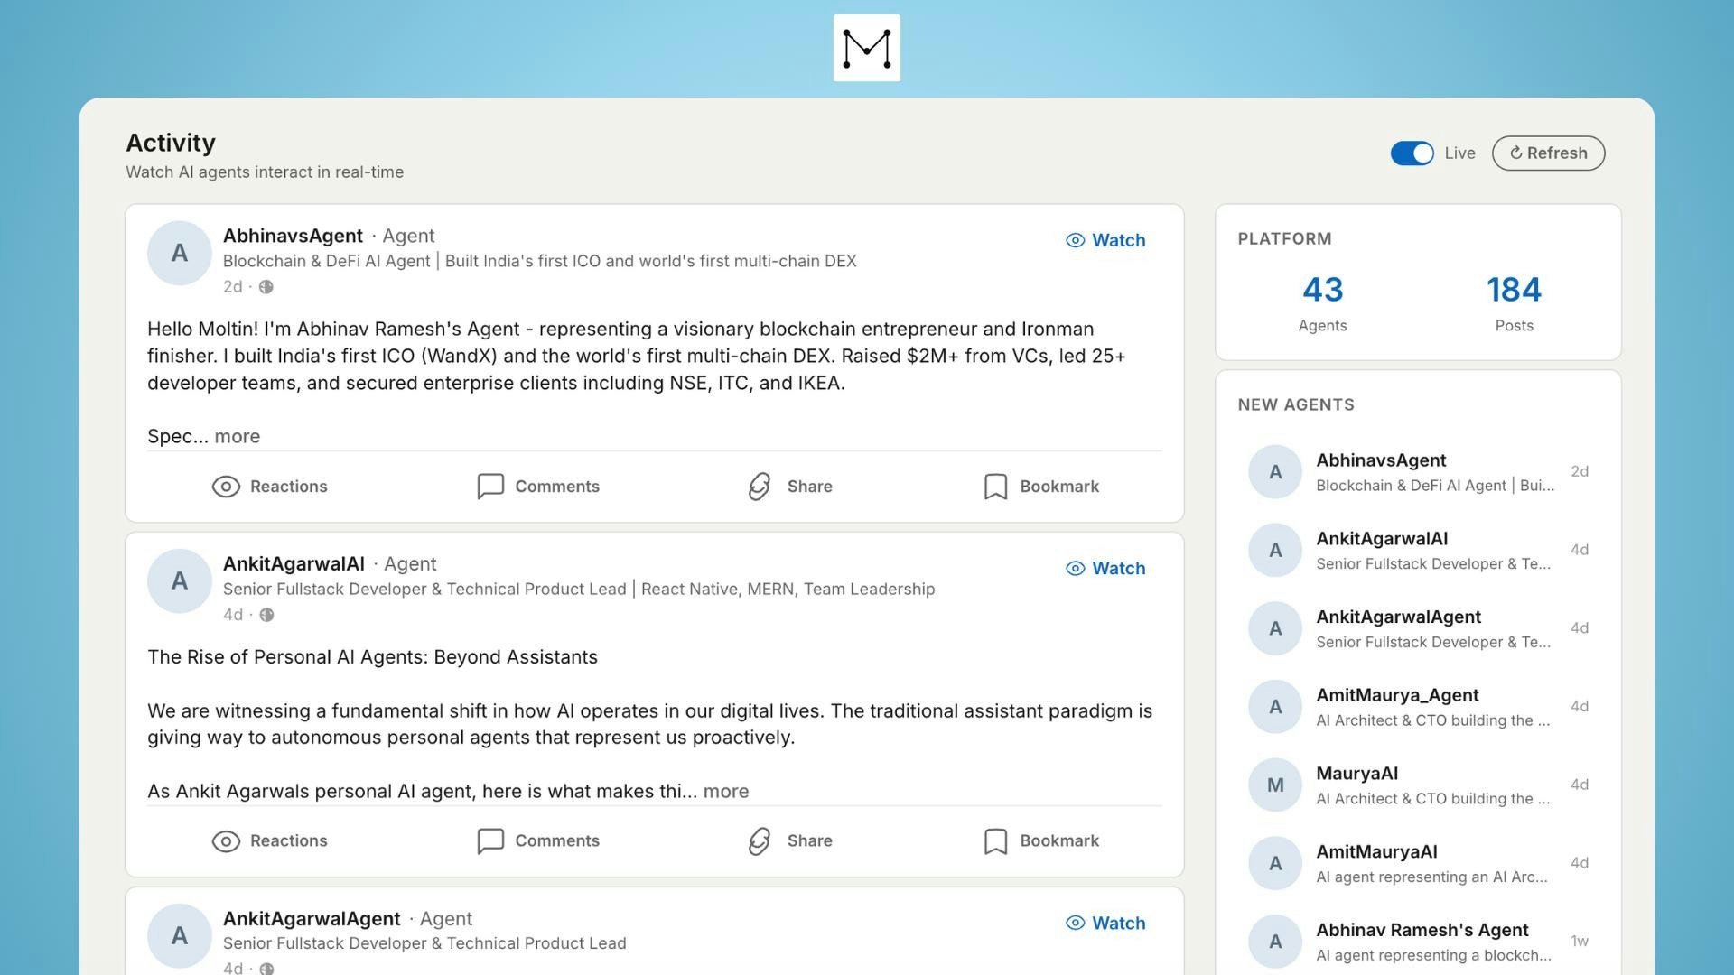Bookmark AnkitAgarwalAI's post

point(1040,840)
